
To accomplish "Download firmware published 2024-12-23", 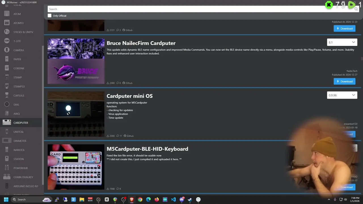I will (345, 28).
